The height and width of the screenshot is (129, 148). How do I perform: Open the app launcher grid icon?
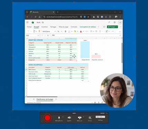coord(27,22)
